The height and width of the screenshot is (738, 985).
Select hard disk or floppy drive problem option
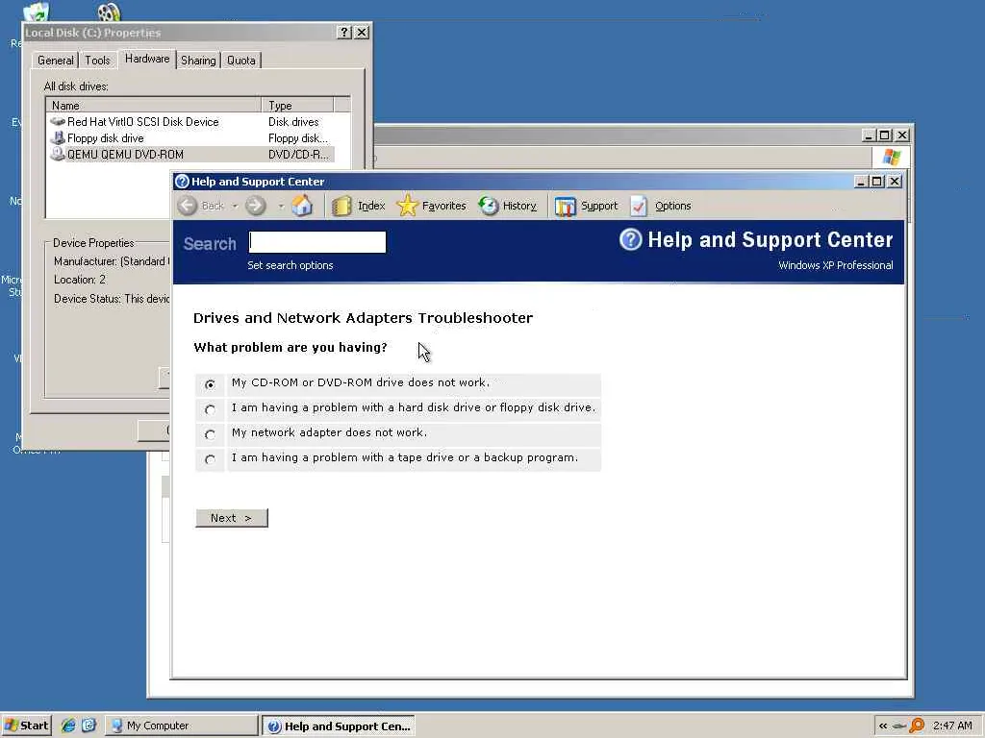pyautogui.click(x=210, y=409)
